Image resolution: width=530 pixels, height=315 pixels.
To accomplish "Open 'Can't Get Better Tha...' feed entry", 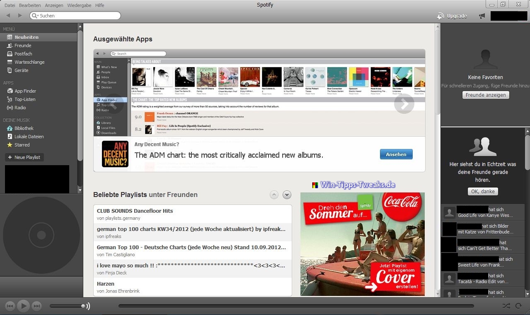I will coord(483,245).
